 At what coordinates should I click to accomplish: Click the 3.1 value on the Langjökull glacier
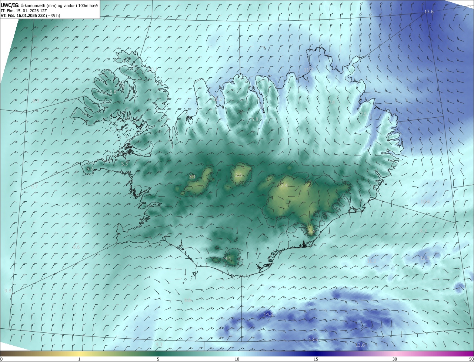[192, 177]
